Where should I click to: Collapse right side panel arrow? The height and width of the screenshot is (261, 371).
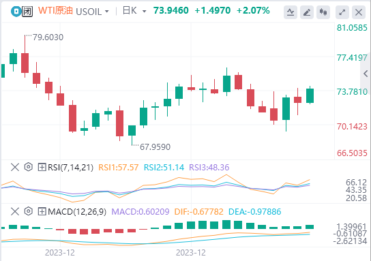[366, 74]
